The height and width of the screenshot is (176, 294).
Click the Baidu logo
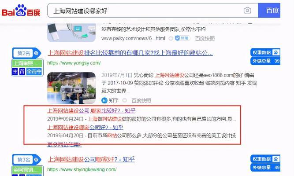pyautogui.click(x=21, y=11)
